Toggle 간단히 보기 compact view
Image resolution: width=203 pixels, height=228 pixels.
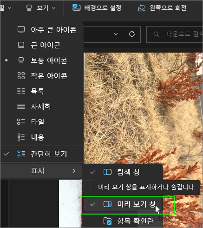coord(42,154)
